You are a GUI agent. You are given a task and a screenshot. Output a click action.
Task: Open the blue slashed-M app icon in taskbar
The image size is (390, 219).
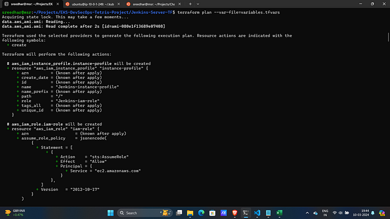coord(223,213)
